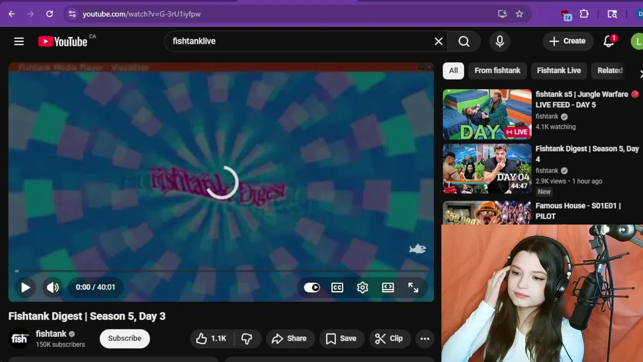Open the account avatar menu
The width and height of the screenshot is (643, 362).
637,41
